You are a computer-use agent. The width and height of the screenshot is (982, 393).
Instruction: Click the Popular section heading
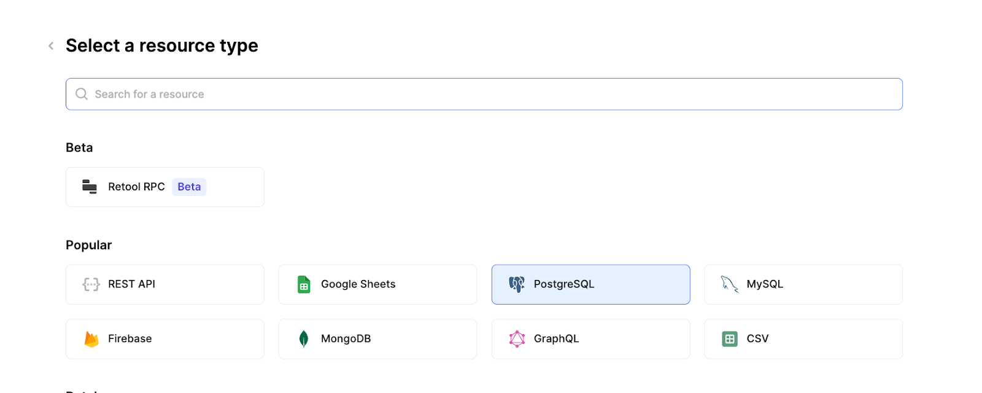click(x=89, y=246)
